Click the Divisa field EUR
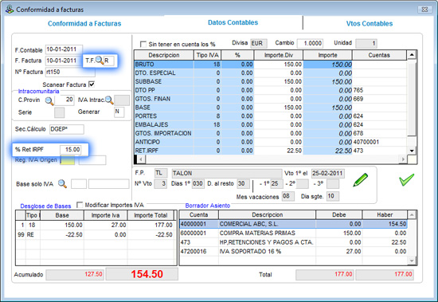Viewport: 438px width, 302px height. (x=259, y=43)
